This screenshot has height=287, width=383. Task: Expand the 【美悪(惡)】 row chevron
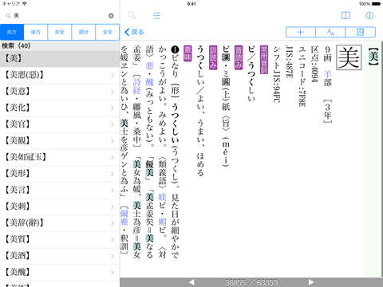(113, 75)
